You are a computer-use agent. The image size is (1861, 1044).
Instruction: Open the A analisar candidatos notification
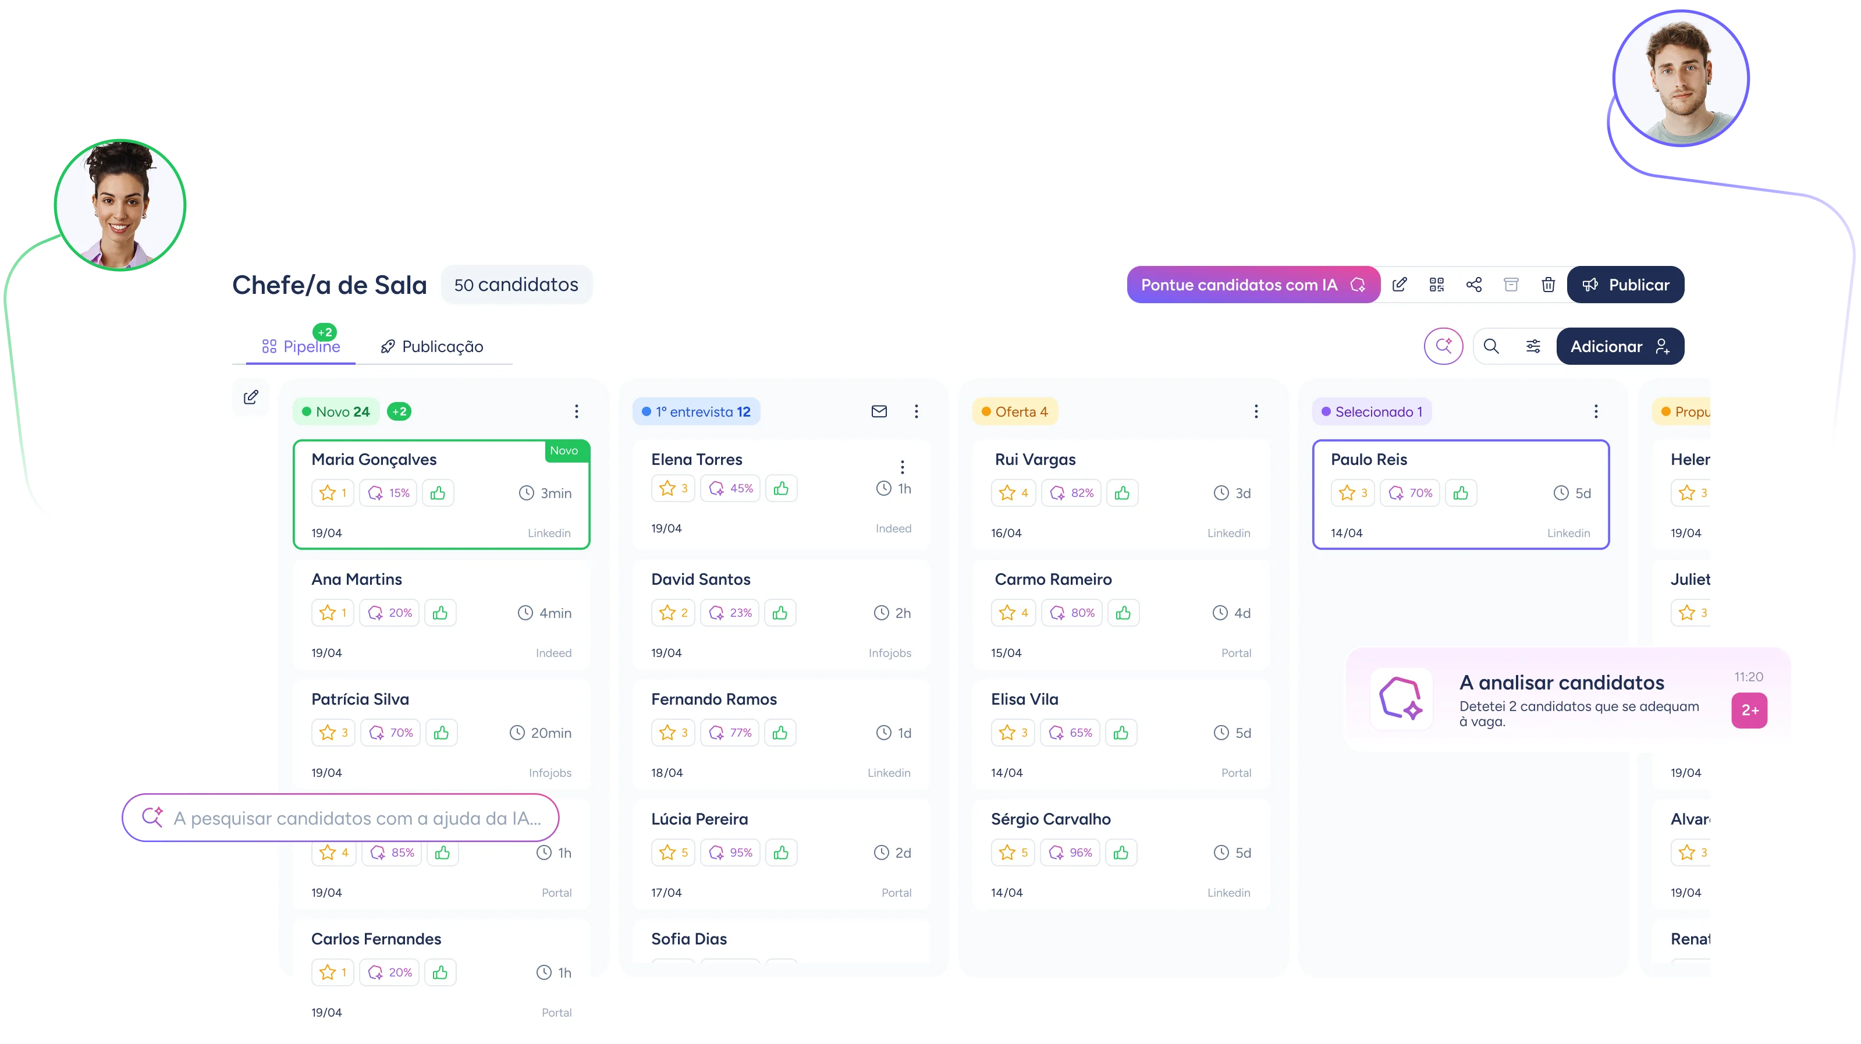(1568, 699)
